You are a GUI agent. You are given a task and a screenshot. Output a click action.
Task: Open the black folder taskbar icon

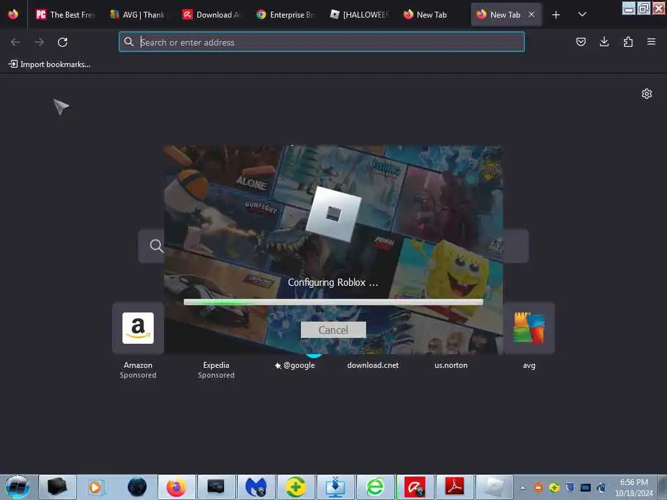coord(57,487)
